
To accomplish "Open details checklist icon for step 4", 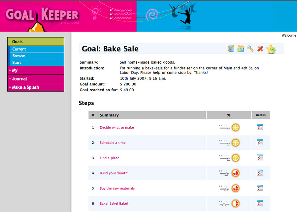I will [260, 173].
